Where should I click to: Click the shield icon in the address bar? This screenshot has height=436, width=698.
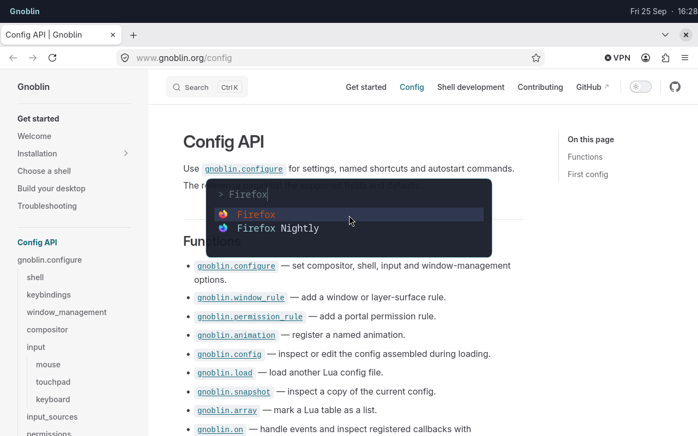pyautogui.click(x=125, y=58)
